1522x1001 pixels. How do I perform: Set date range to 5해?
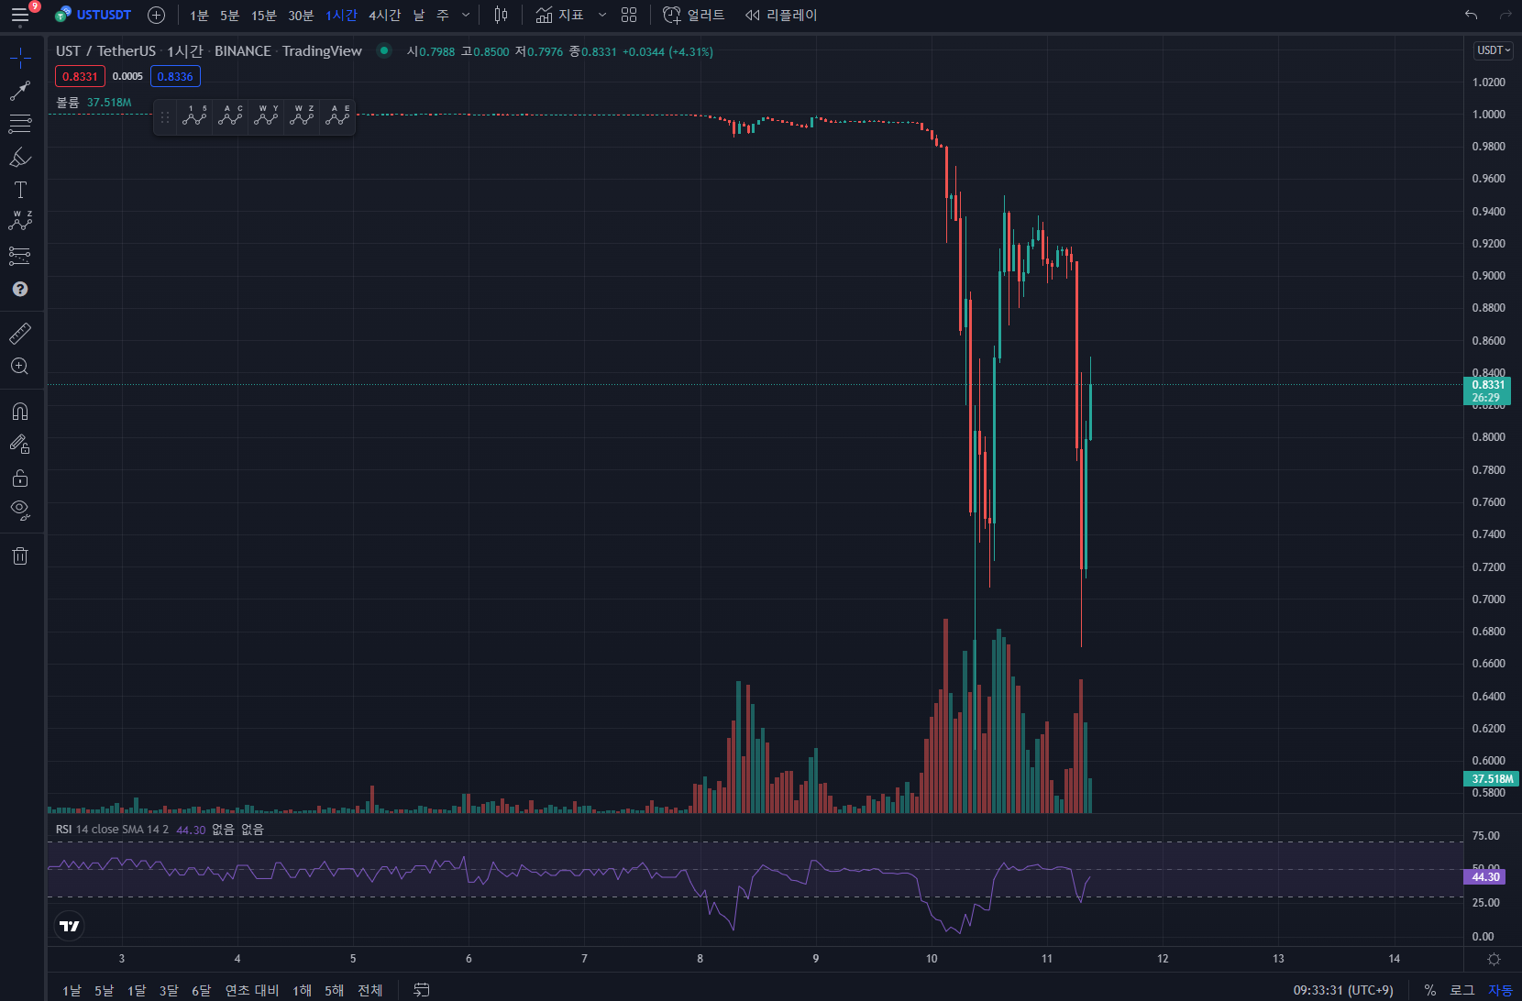334,990
